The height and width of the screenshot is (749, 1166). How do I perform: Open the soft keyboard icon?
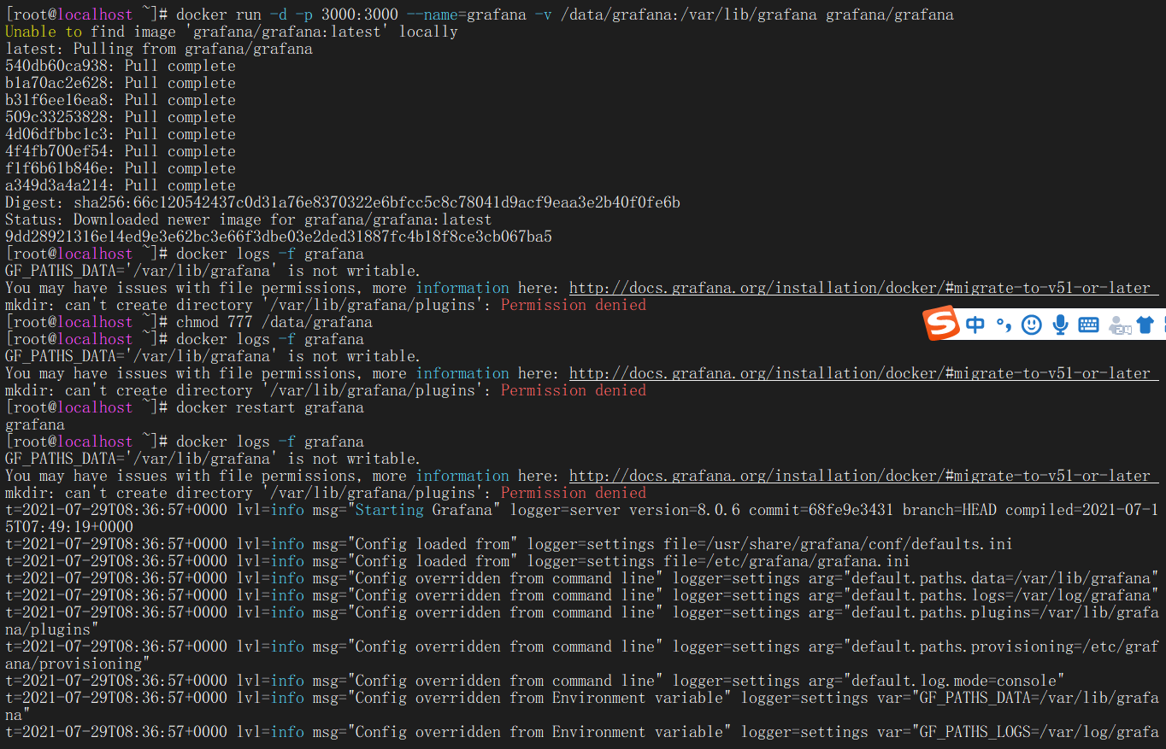click(x=1088, y=325)
